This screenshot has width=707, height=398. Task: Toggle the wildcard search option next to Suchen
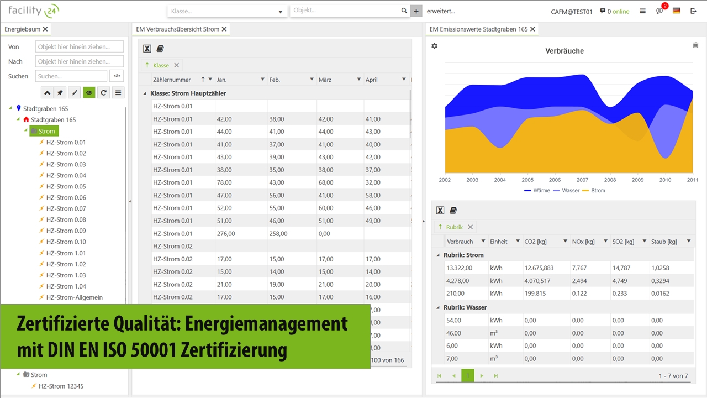(x=117, y=76)
